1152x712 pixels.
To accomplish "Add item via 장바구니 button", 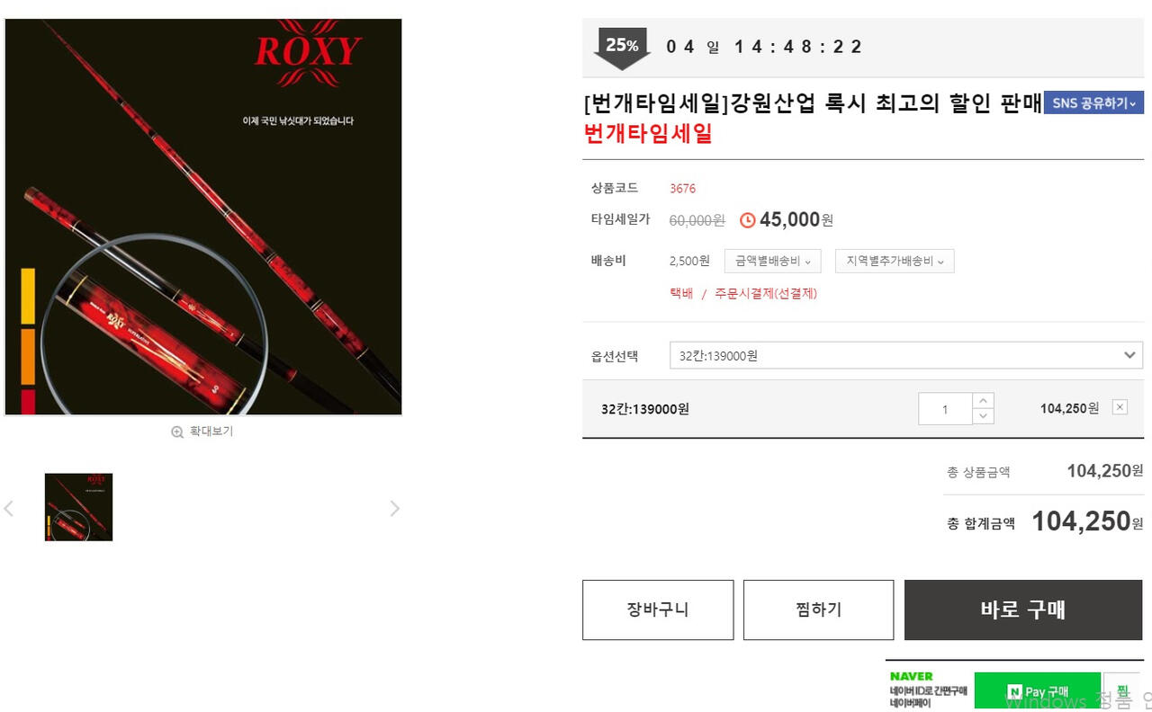I will tap(658, 610).
